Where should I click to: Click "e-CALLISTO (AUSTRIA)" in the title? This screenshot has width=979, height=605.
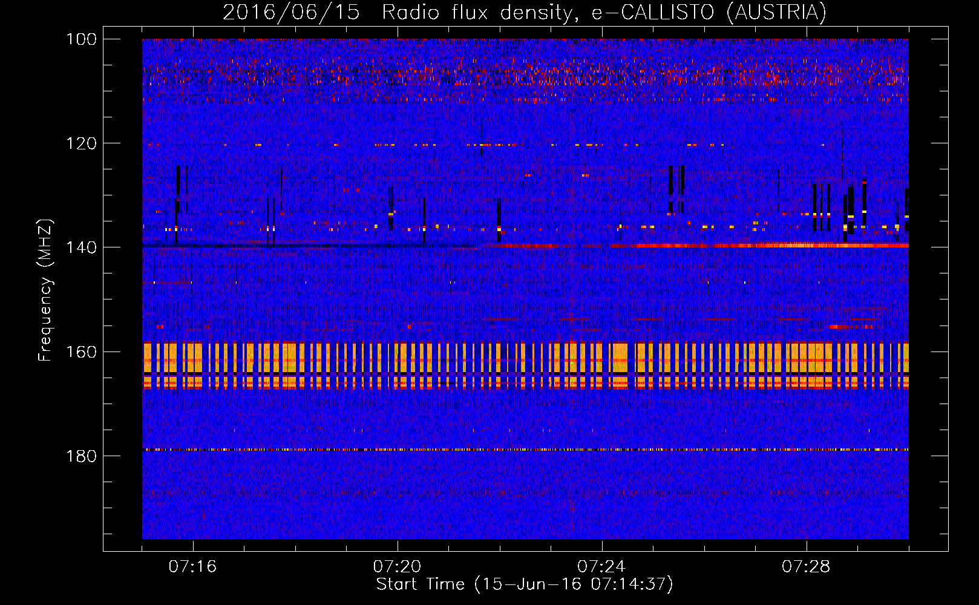pyautogui.click(x=709, y=12)
